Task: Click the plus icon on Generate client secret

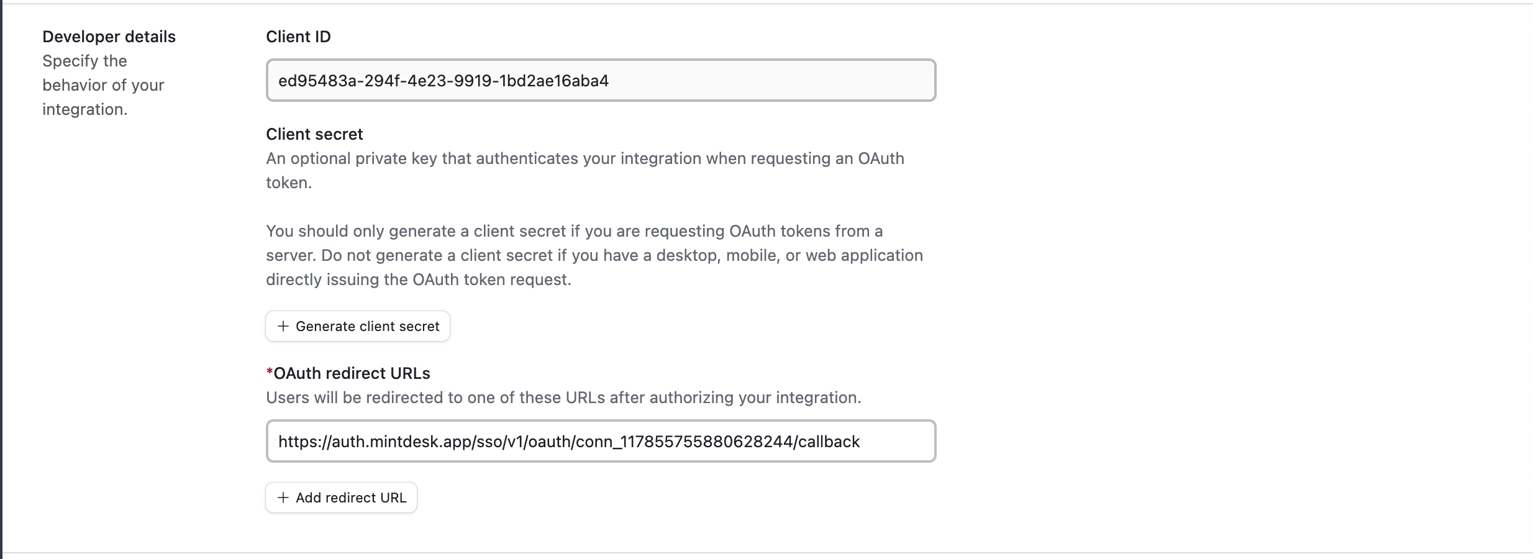Action: tap(283, 325)
